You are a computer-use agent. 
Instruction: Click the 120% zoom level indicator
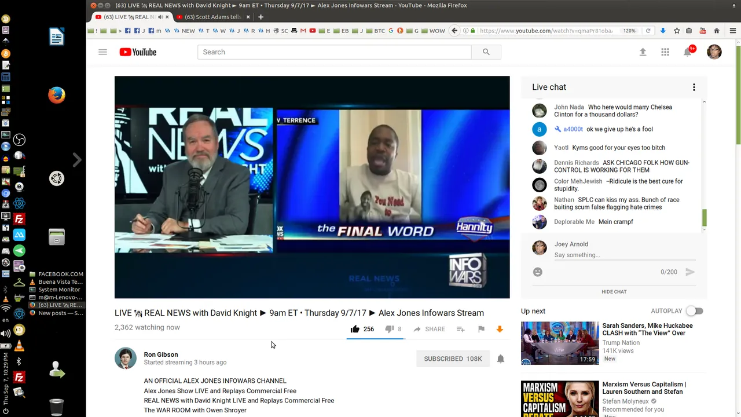point(629,31)
